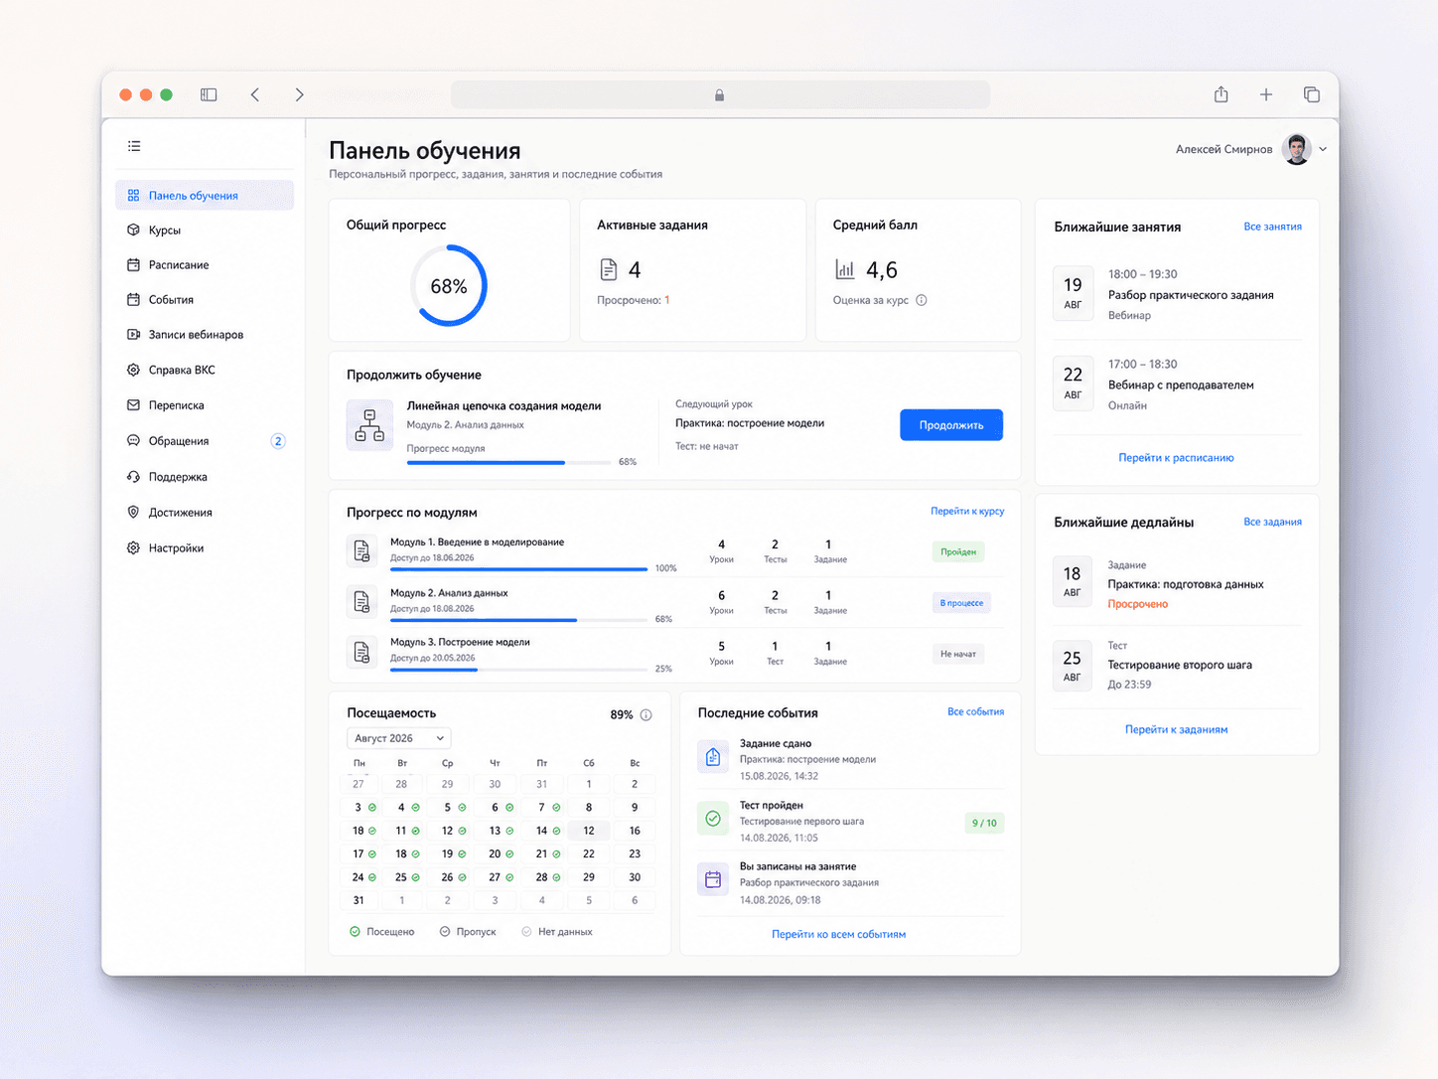Select 12 Saturday in attendance calendar

click(589, 831)
